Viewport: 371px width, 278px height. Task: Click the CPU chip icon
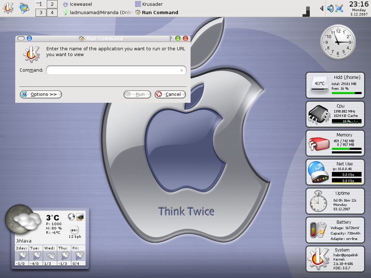(x=319, y=114)
